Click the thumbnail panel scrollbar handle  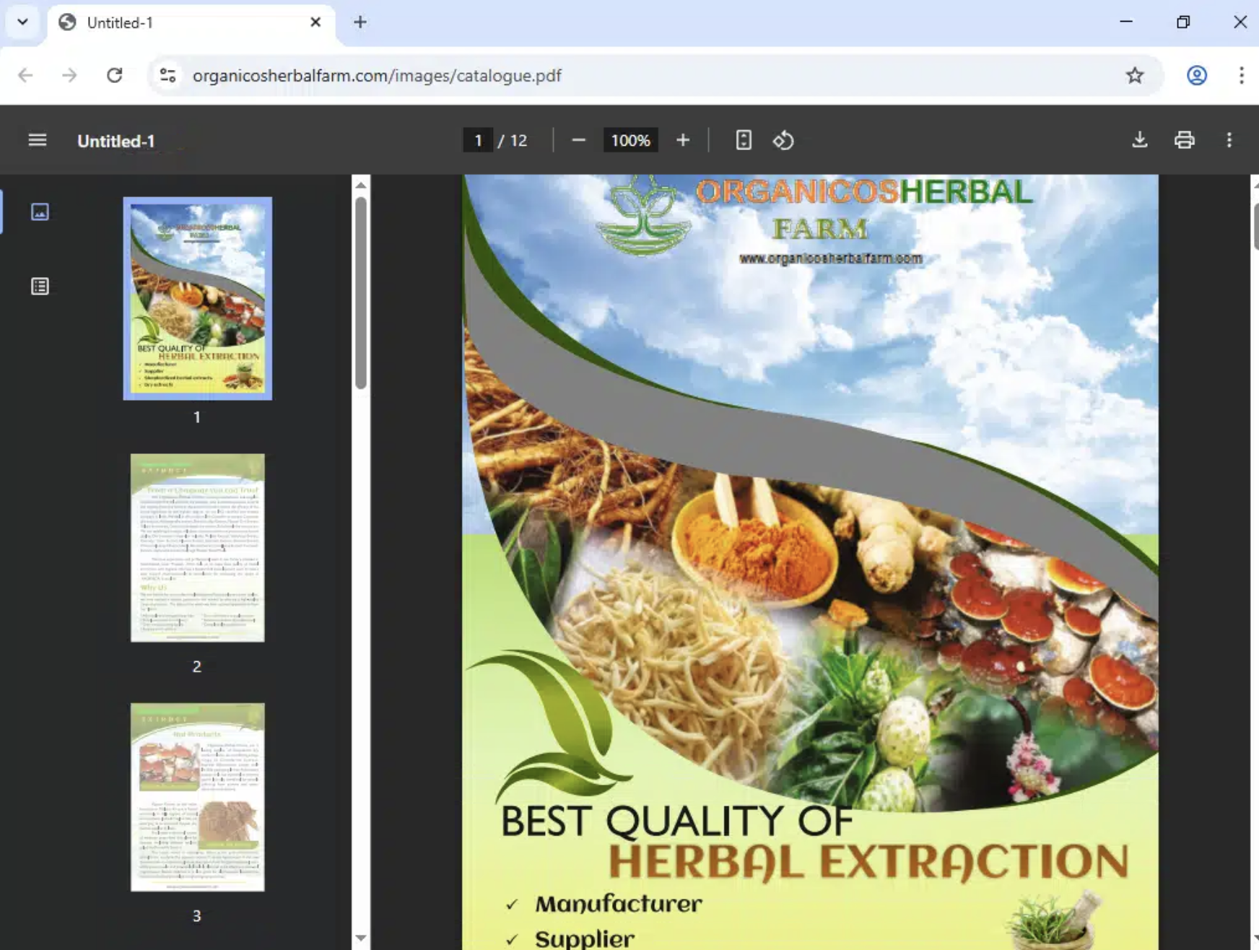[361, 292]
